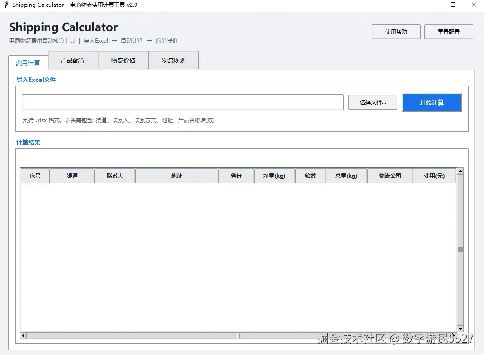
Task: Select the 渠道 column header
Action: [72, 176]
